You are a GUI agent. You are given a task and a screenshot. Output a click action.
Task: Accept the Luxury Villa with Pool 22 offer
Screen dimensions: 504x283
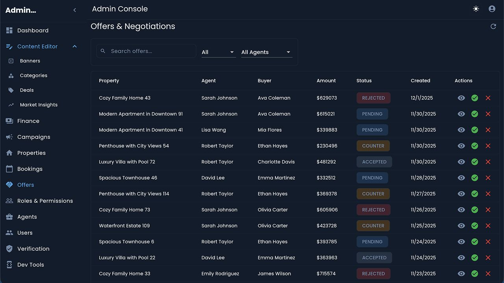tap(474, 258)
